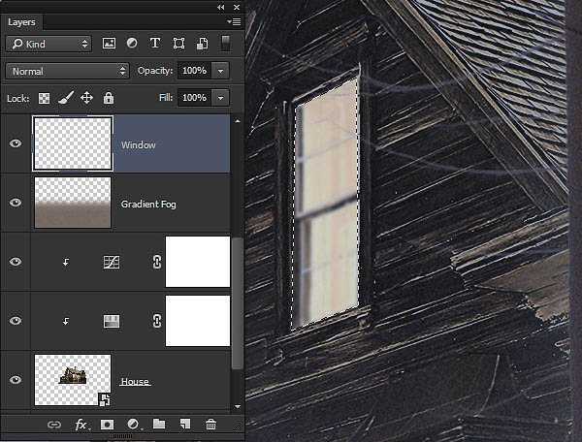Image resolution: width=582 pixels, height=442 pixels.
Task: Click the lock position move icon
Action: (x=86, y=98)
